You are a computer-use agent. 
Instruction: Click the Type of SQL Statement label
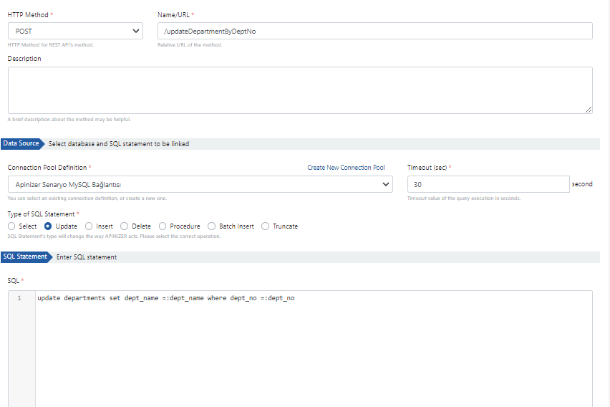[42, 214]
